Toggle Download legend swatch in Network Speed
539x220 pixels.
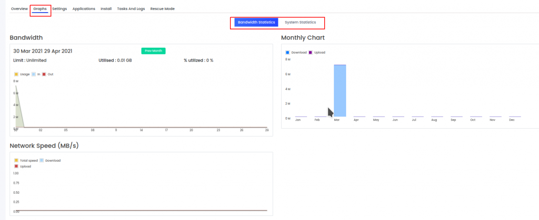[42, 160]
